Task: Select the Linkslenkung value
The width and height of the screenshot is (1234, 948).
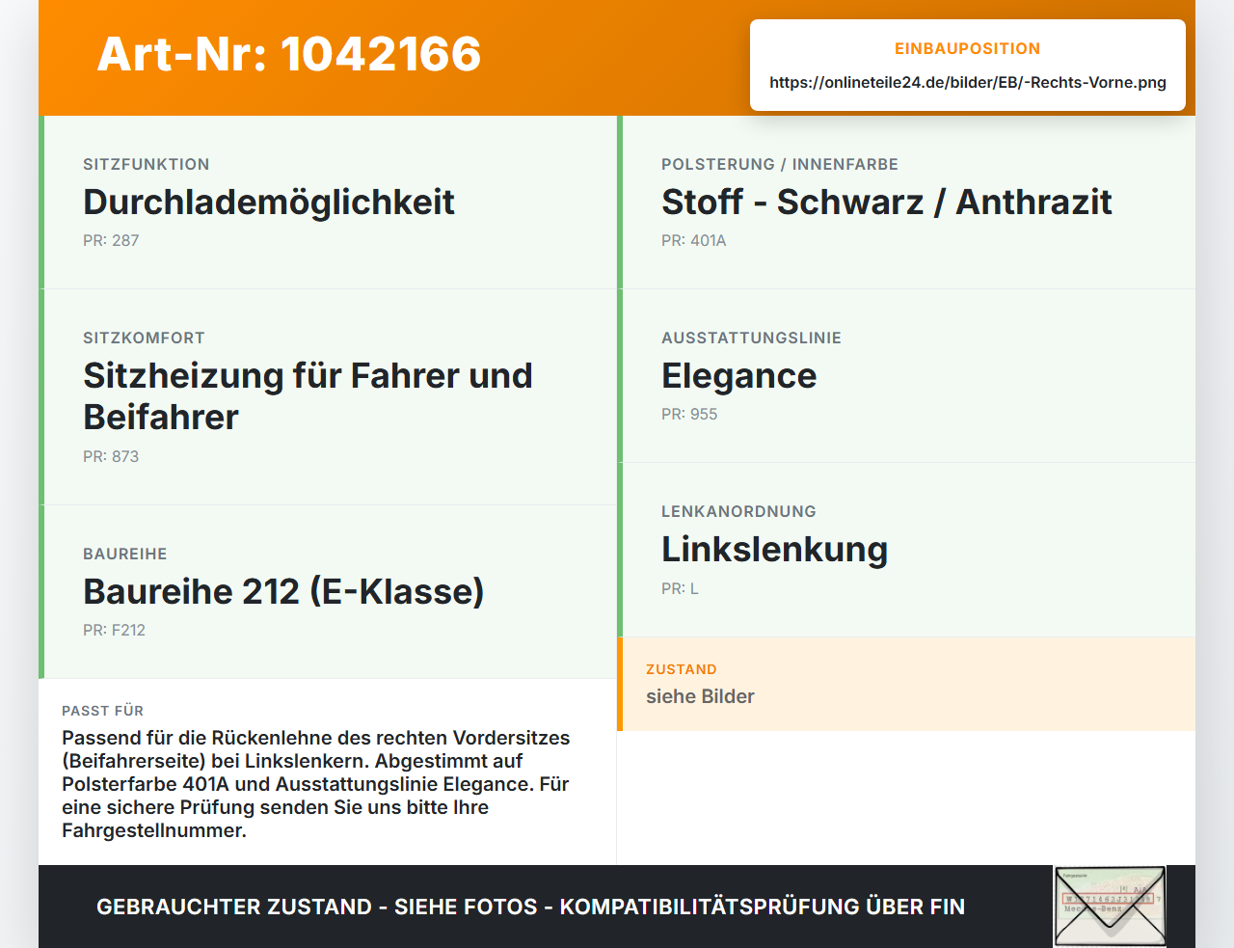Action: pyautogui.click(x=775, y=550)
